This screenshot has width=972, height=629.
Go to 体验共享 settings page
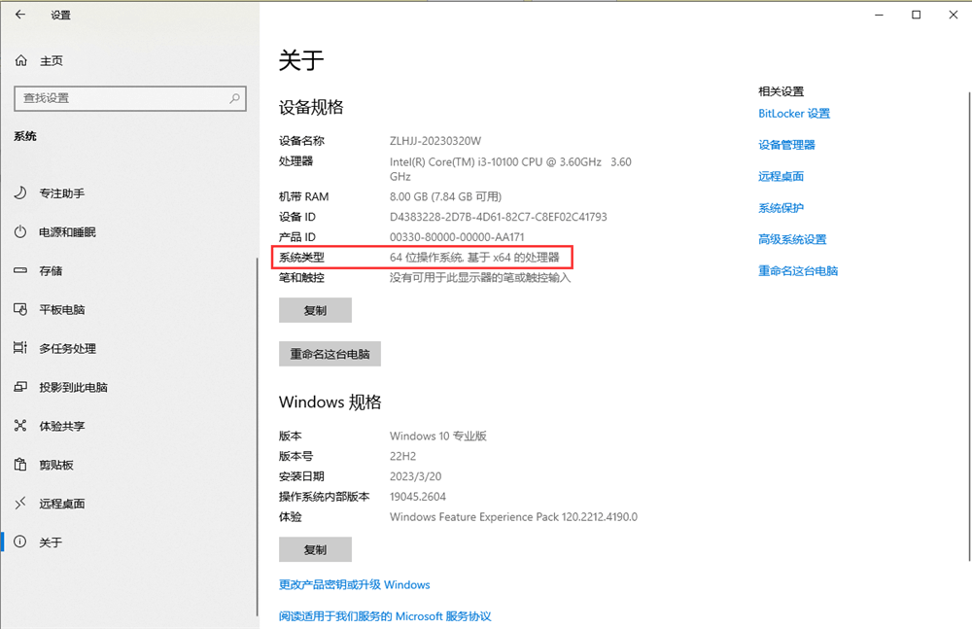pos(61,426)
